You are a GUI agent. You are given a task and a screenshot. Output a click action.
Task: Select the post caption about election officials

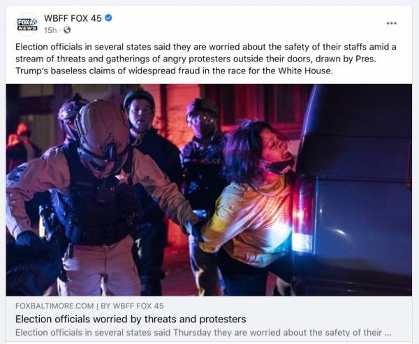tap(206, 59)
